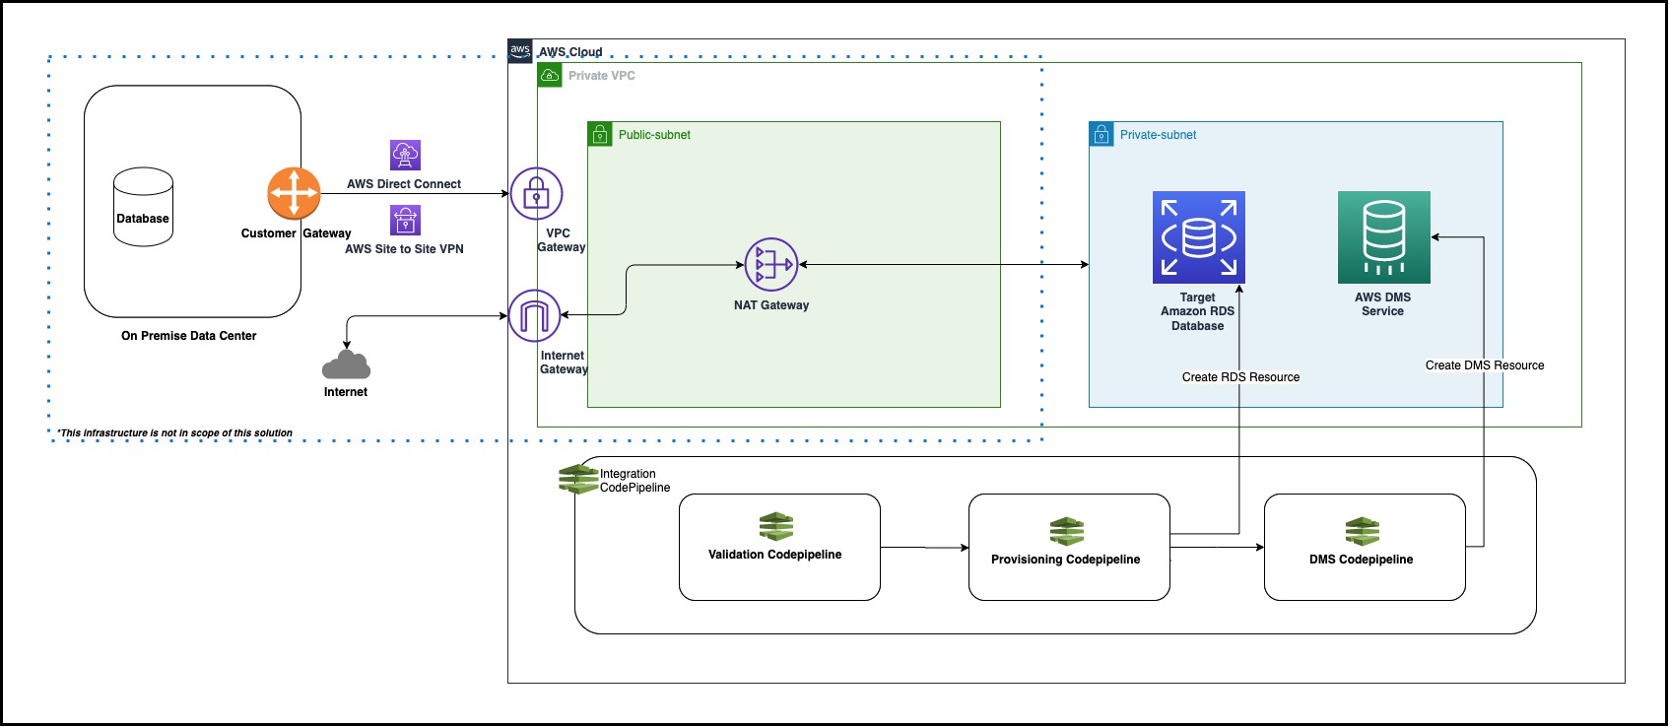Click the AWS Site to Site VPN icon
The width and height of the screenshot is (1669, 727).
click(x=405, y=220)
